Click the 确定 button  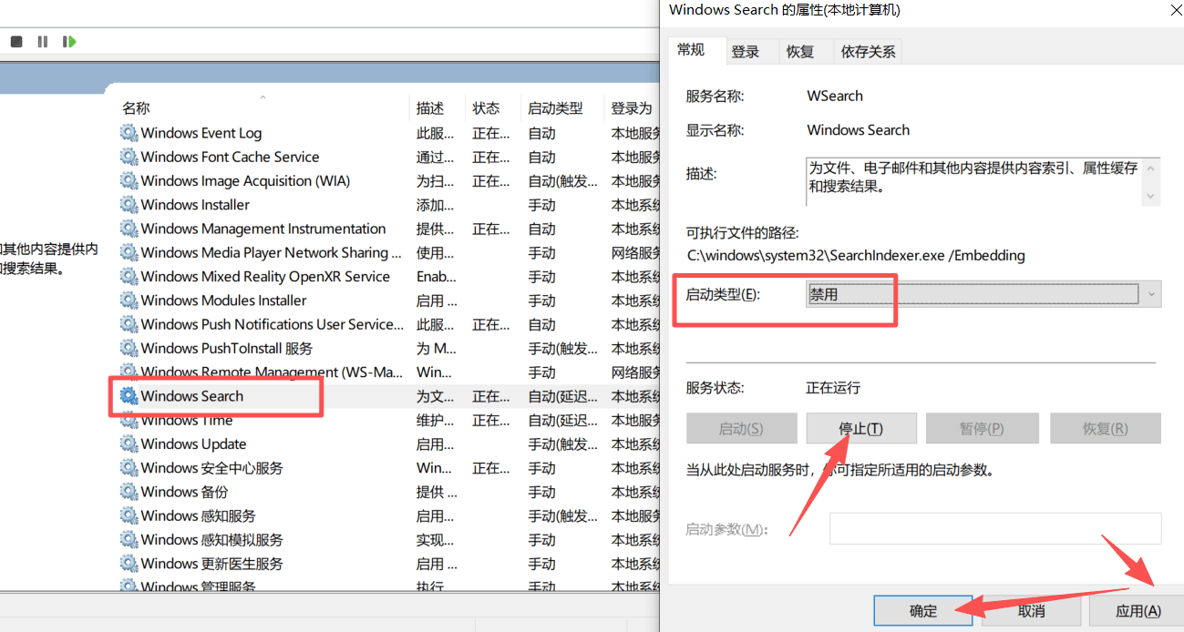point(922,611)
